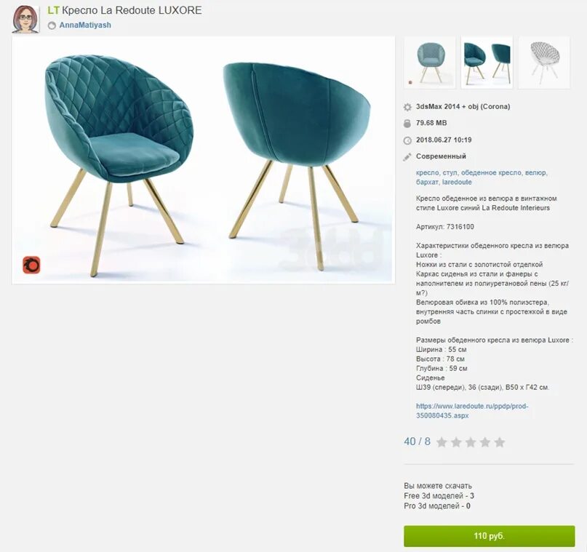The width and height of the screenshot is (587, 552).
Task: Click the file size weight icon
Action: pyautogui.click(x=407, y=124)
